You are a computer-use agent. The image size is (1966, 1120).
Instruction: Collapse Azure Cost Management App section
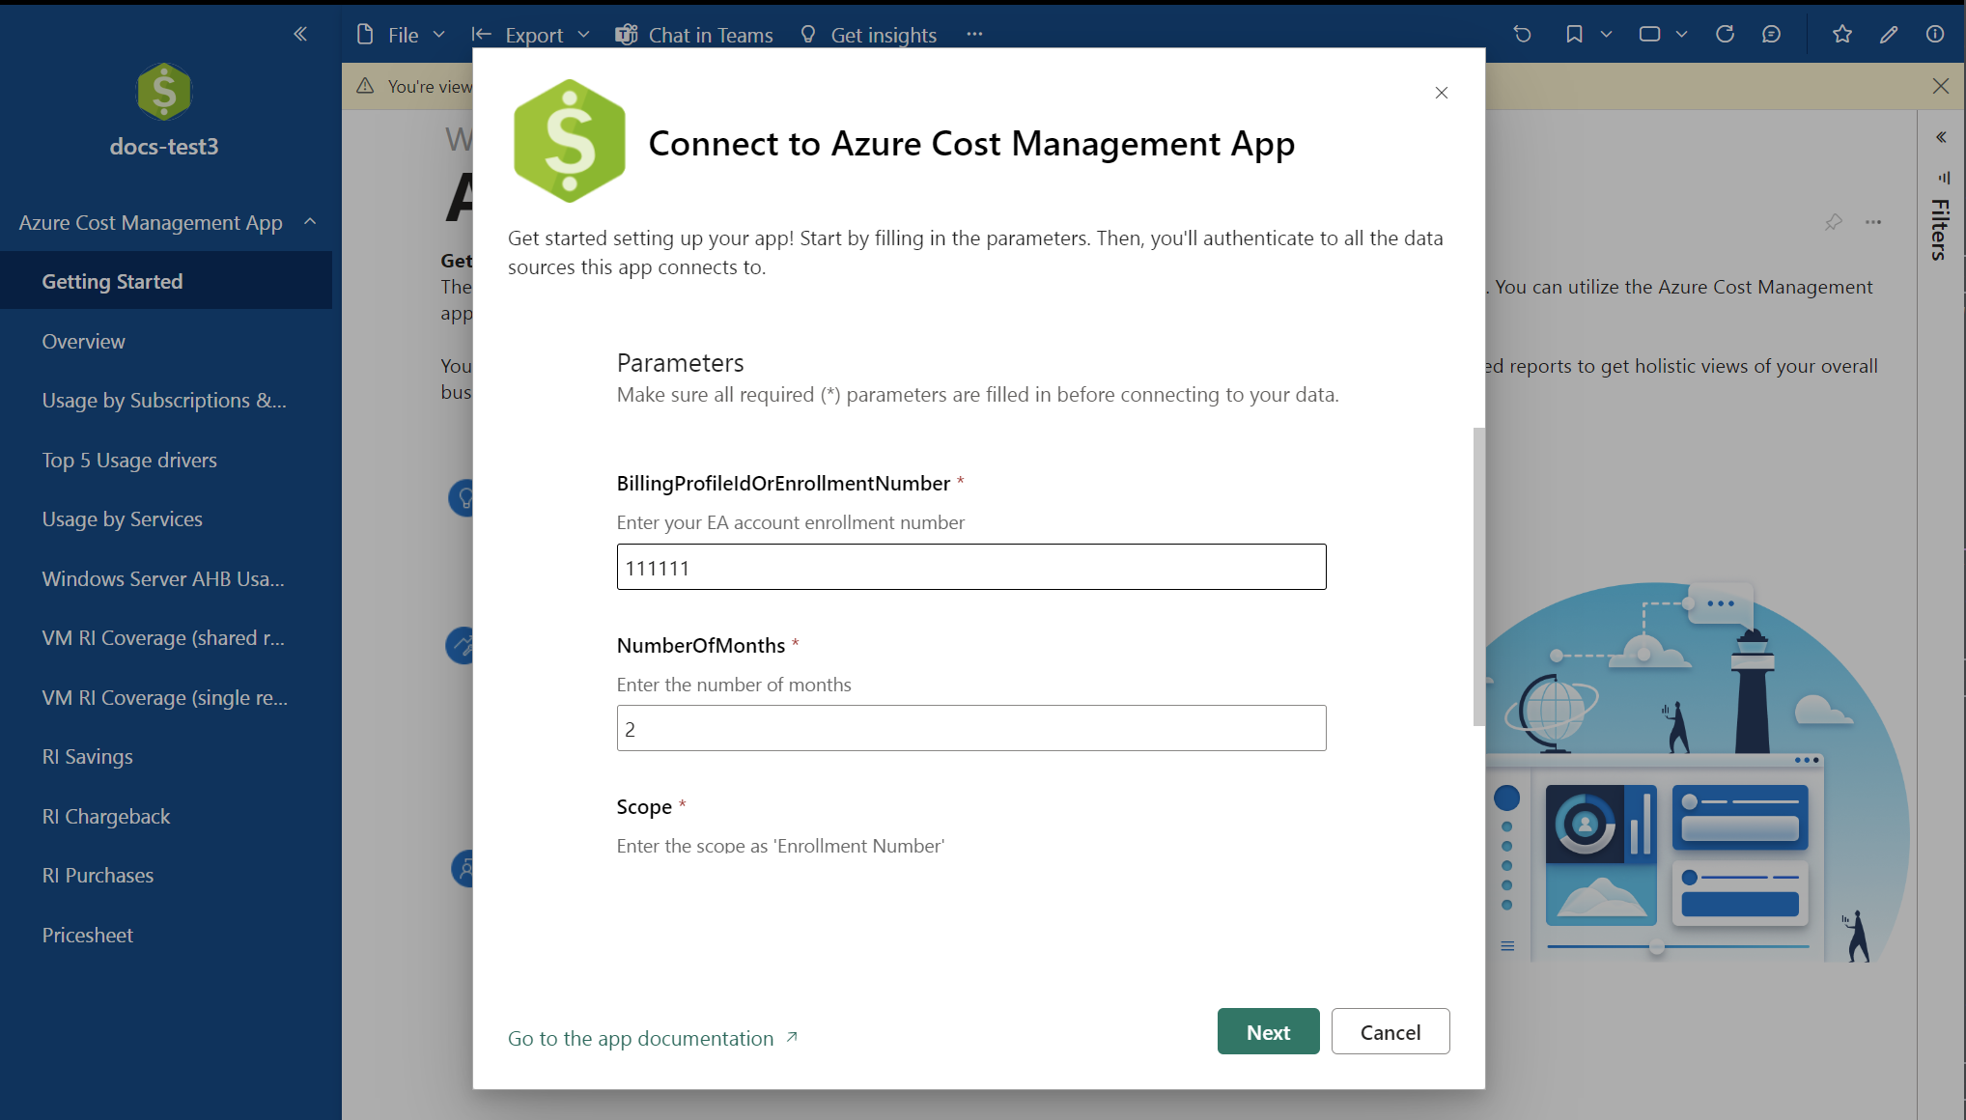(x=310, y=222)
